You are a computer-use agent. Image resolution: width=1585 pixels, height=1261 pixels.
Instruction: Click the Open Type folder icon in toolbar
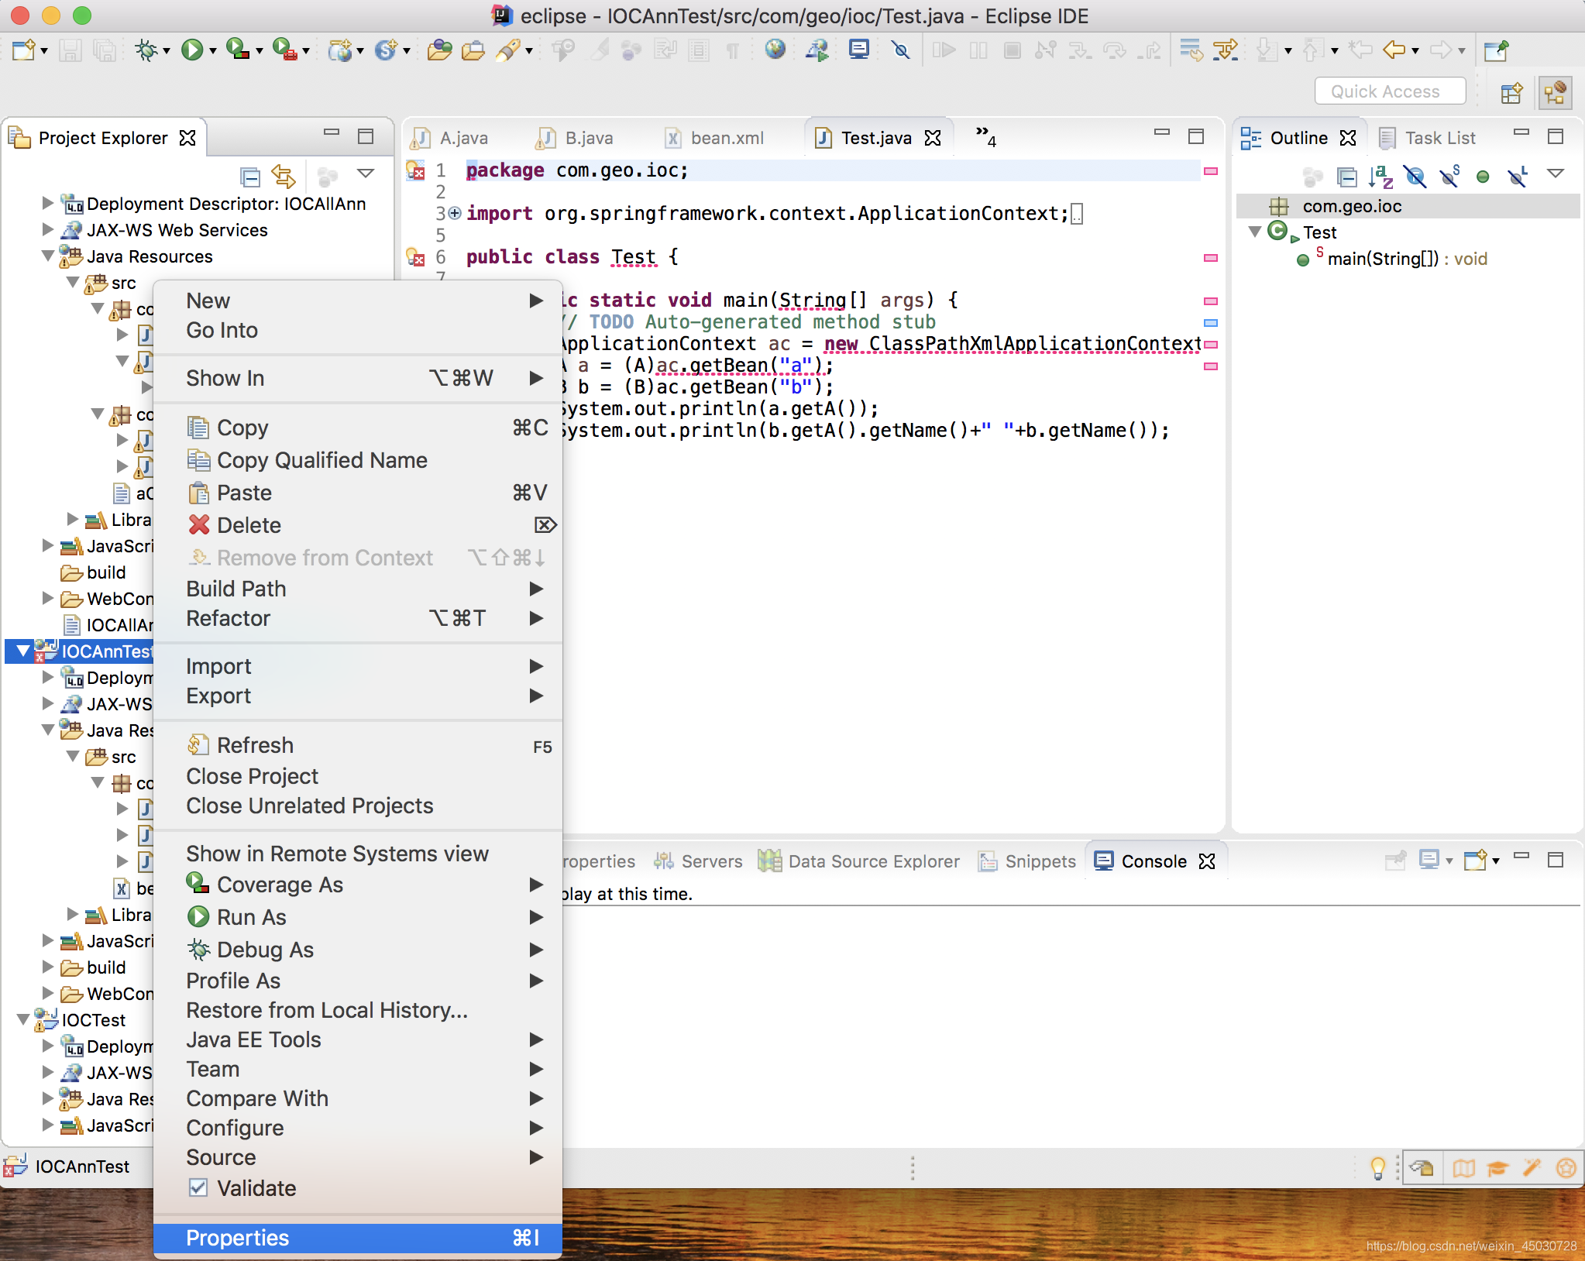[439, 50]
